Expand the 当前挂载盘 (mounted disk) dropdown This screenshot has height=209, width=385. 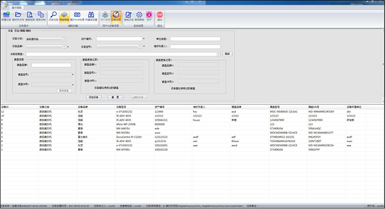(x=218, y=54)
